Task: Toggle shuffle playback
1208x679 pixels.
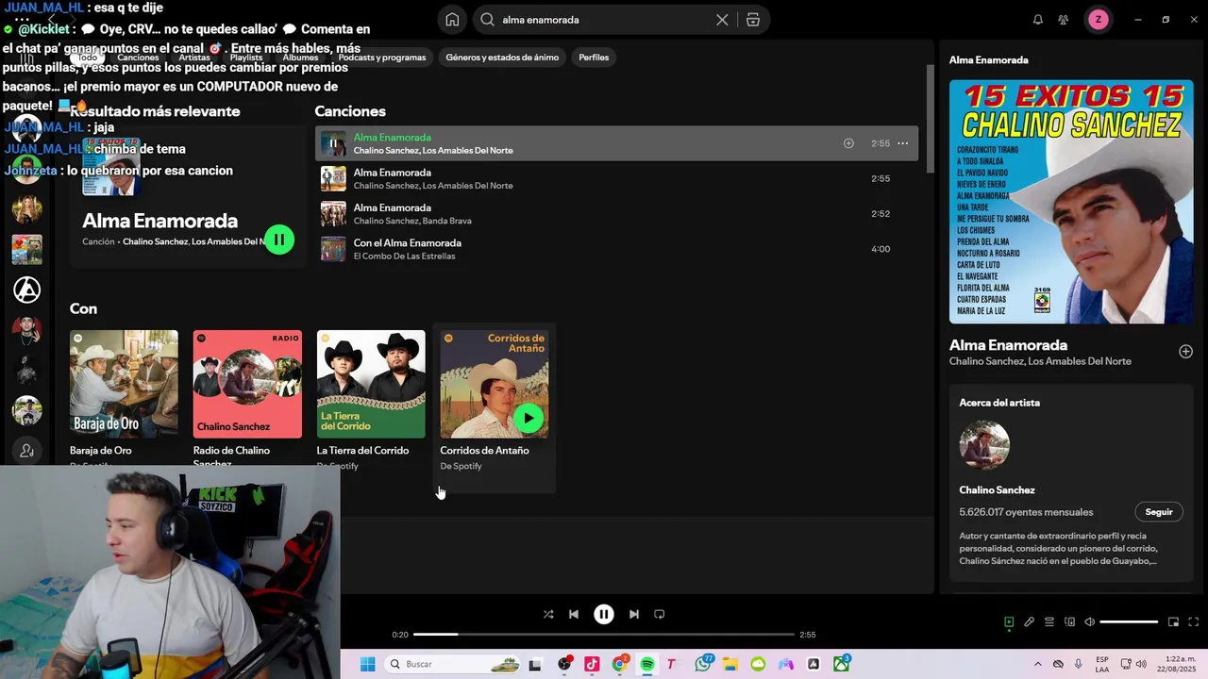Action: (548, 614)
